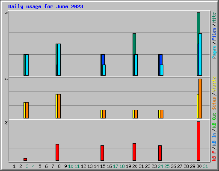Click the day 20 yellow Visits bar
This screenshot has width=219, height=171.
133,114
